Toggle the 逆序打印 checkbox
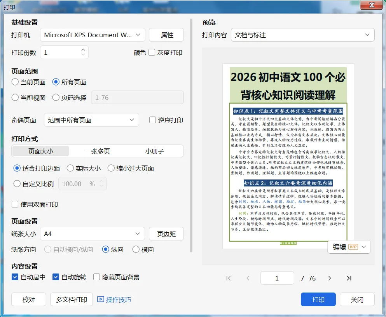The width and height of the screenshot is (386, 317). (153, 120)
